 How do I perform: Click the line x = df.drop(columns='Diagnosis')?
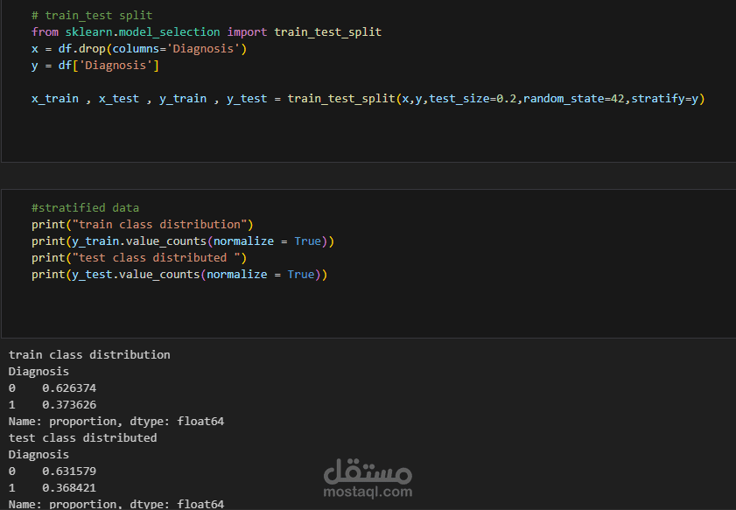[x=139, y=49]
